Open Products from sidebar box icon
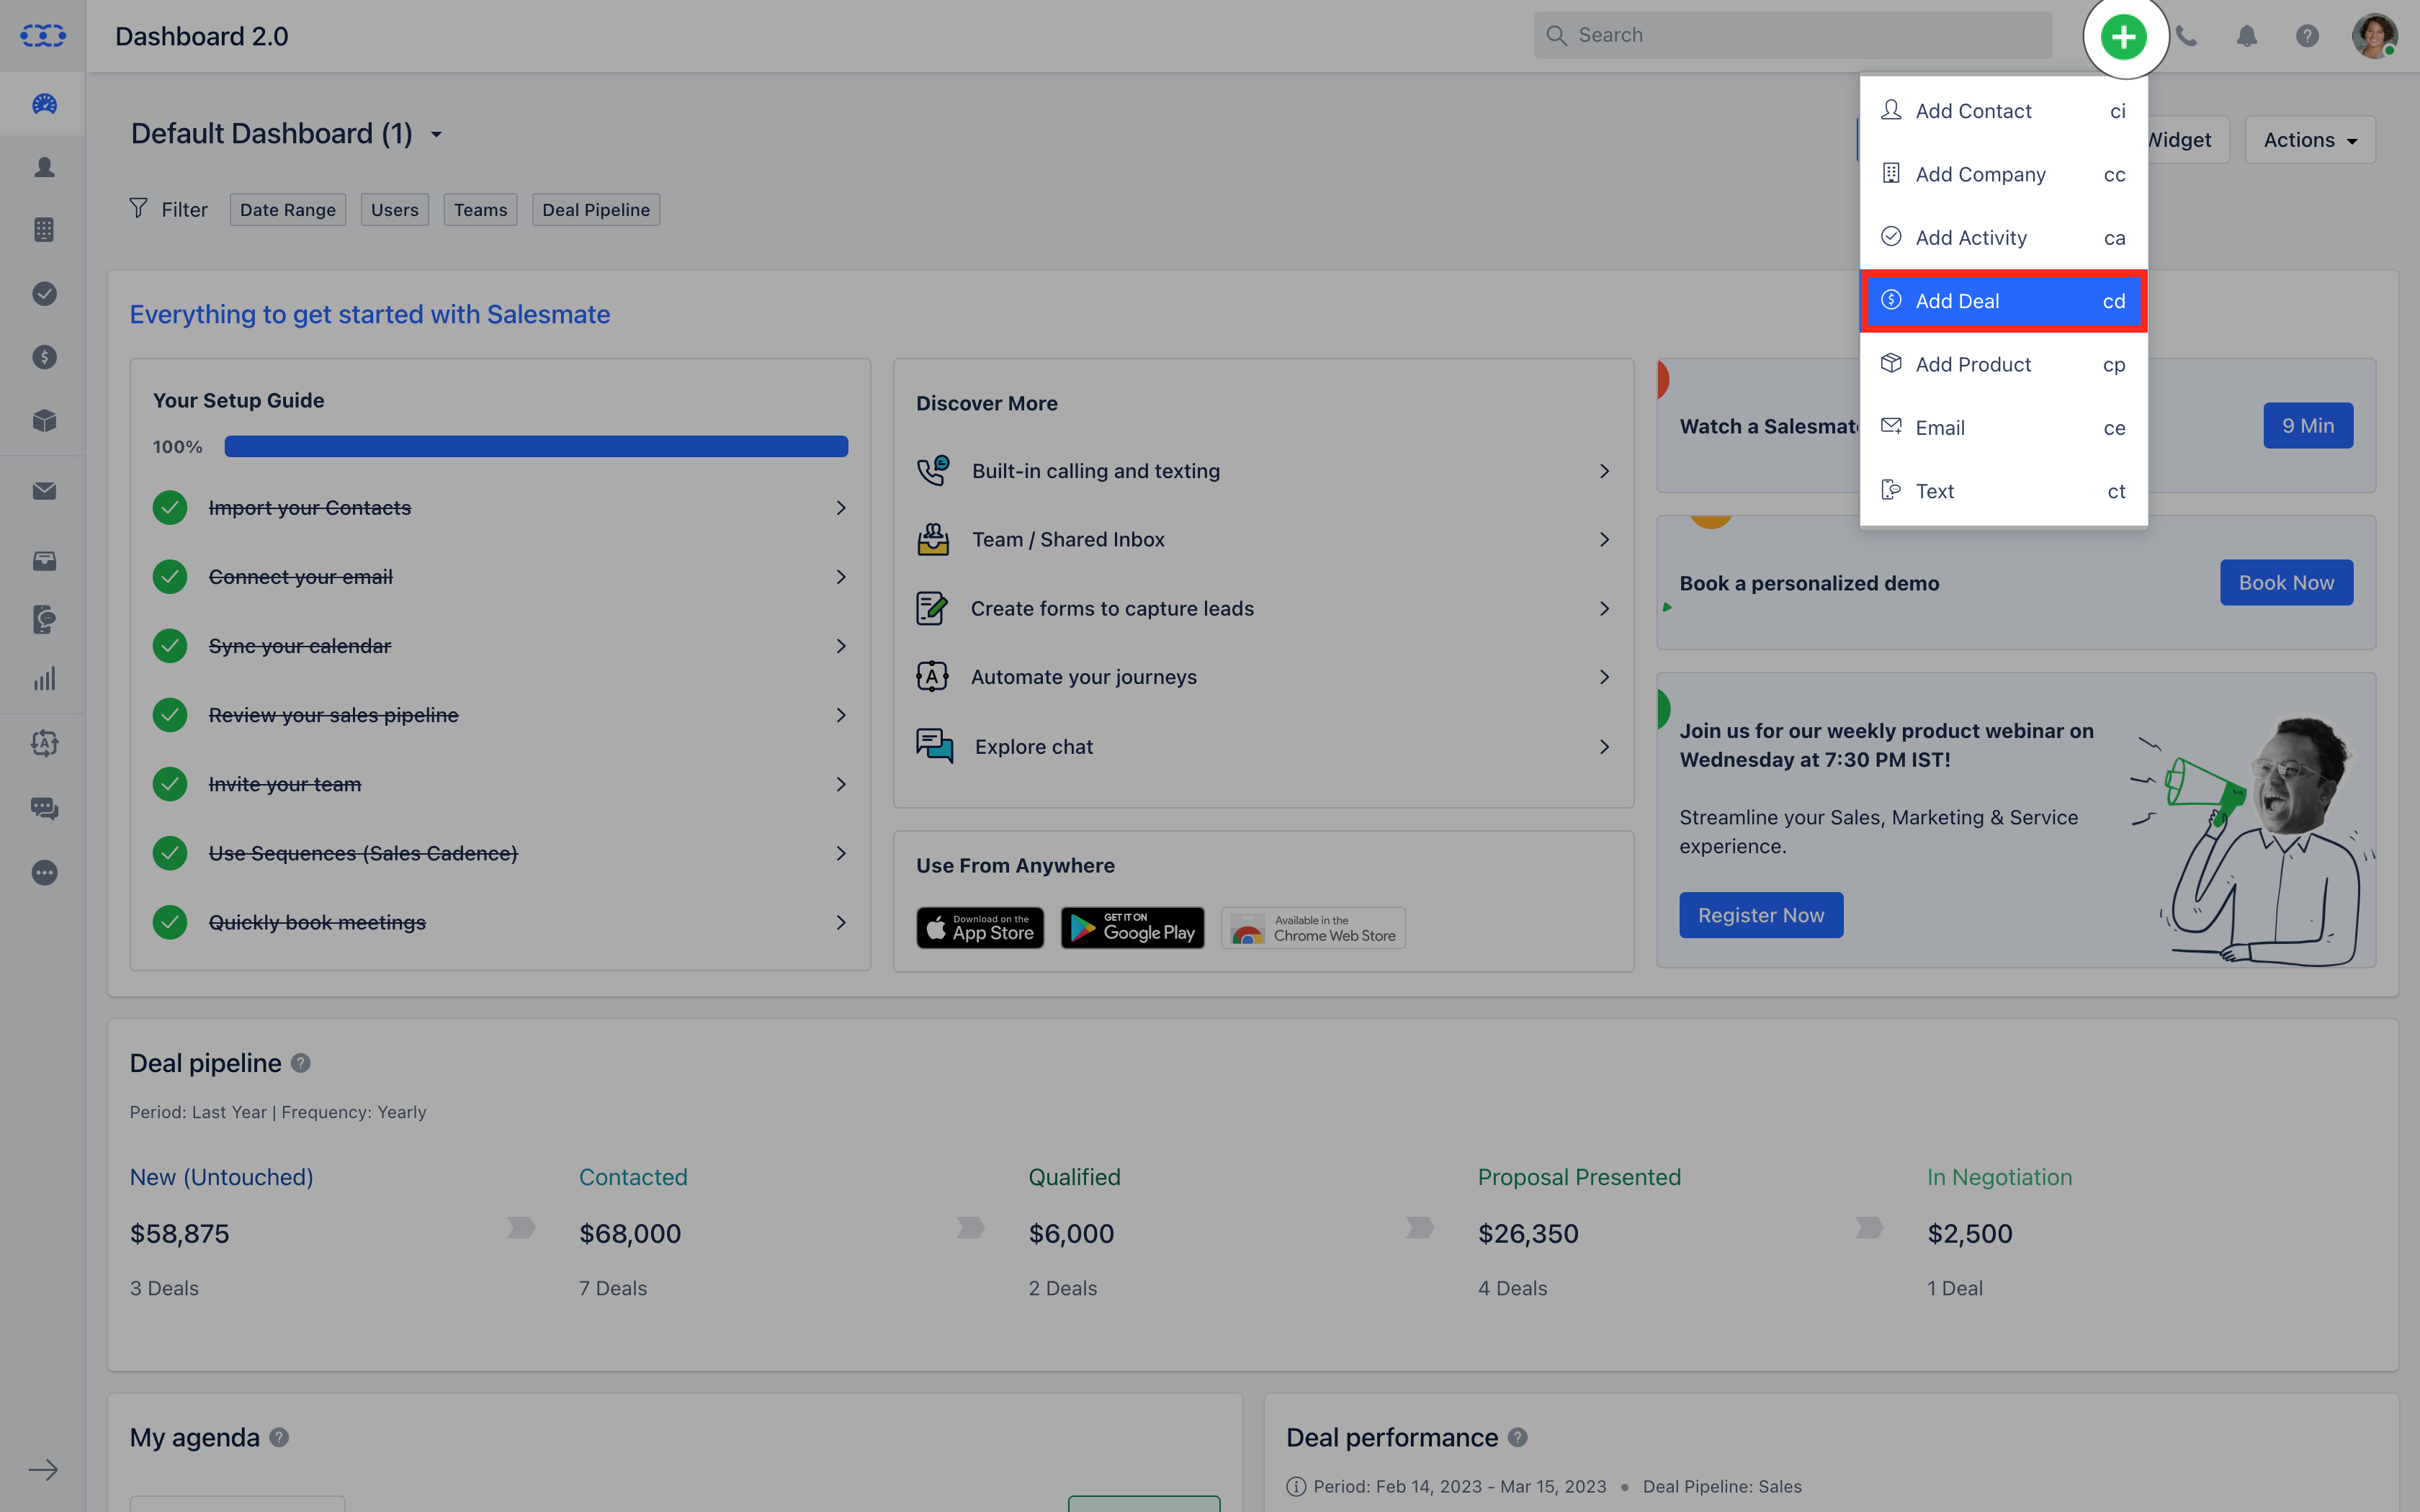 44,420
